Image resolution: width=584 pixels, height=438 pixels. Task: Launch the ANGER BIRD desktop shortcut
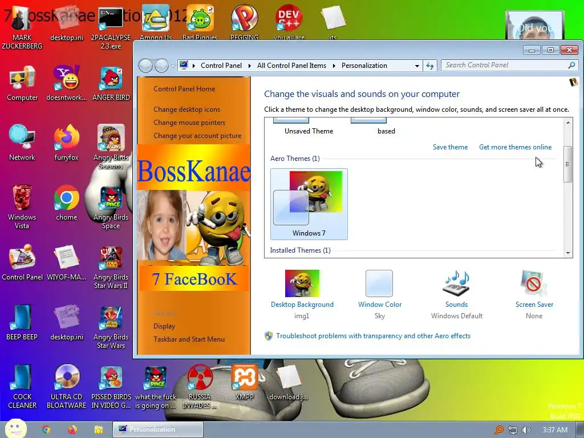coord(111,84)
